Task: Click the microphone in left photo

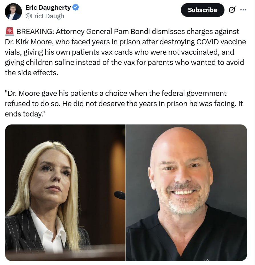Action: 120,195
